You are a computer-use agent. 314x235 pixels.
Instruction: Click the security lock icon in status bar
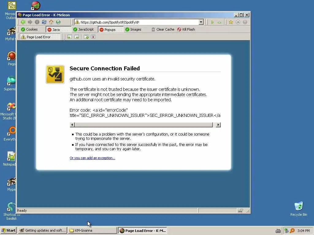pyautogui.click(x=240, y=211)
